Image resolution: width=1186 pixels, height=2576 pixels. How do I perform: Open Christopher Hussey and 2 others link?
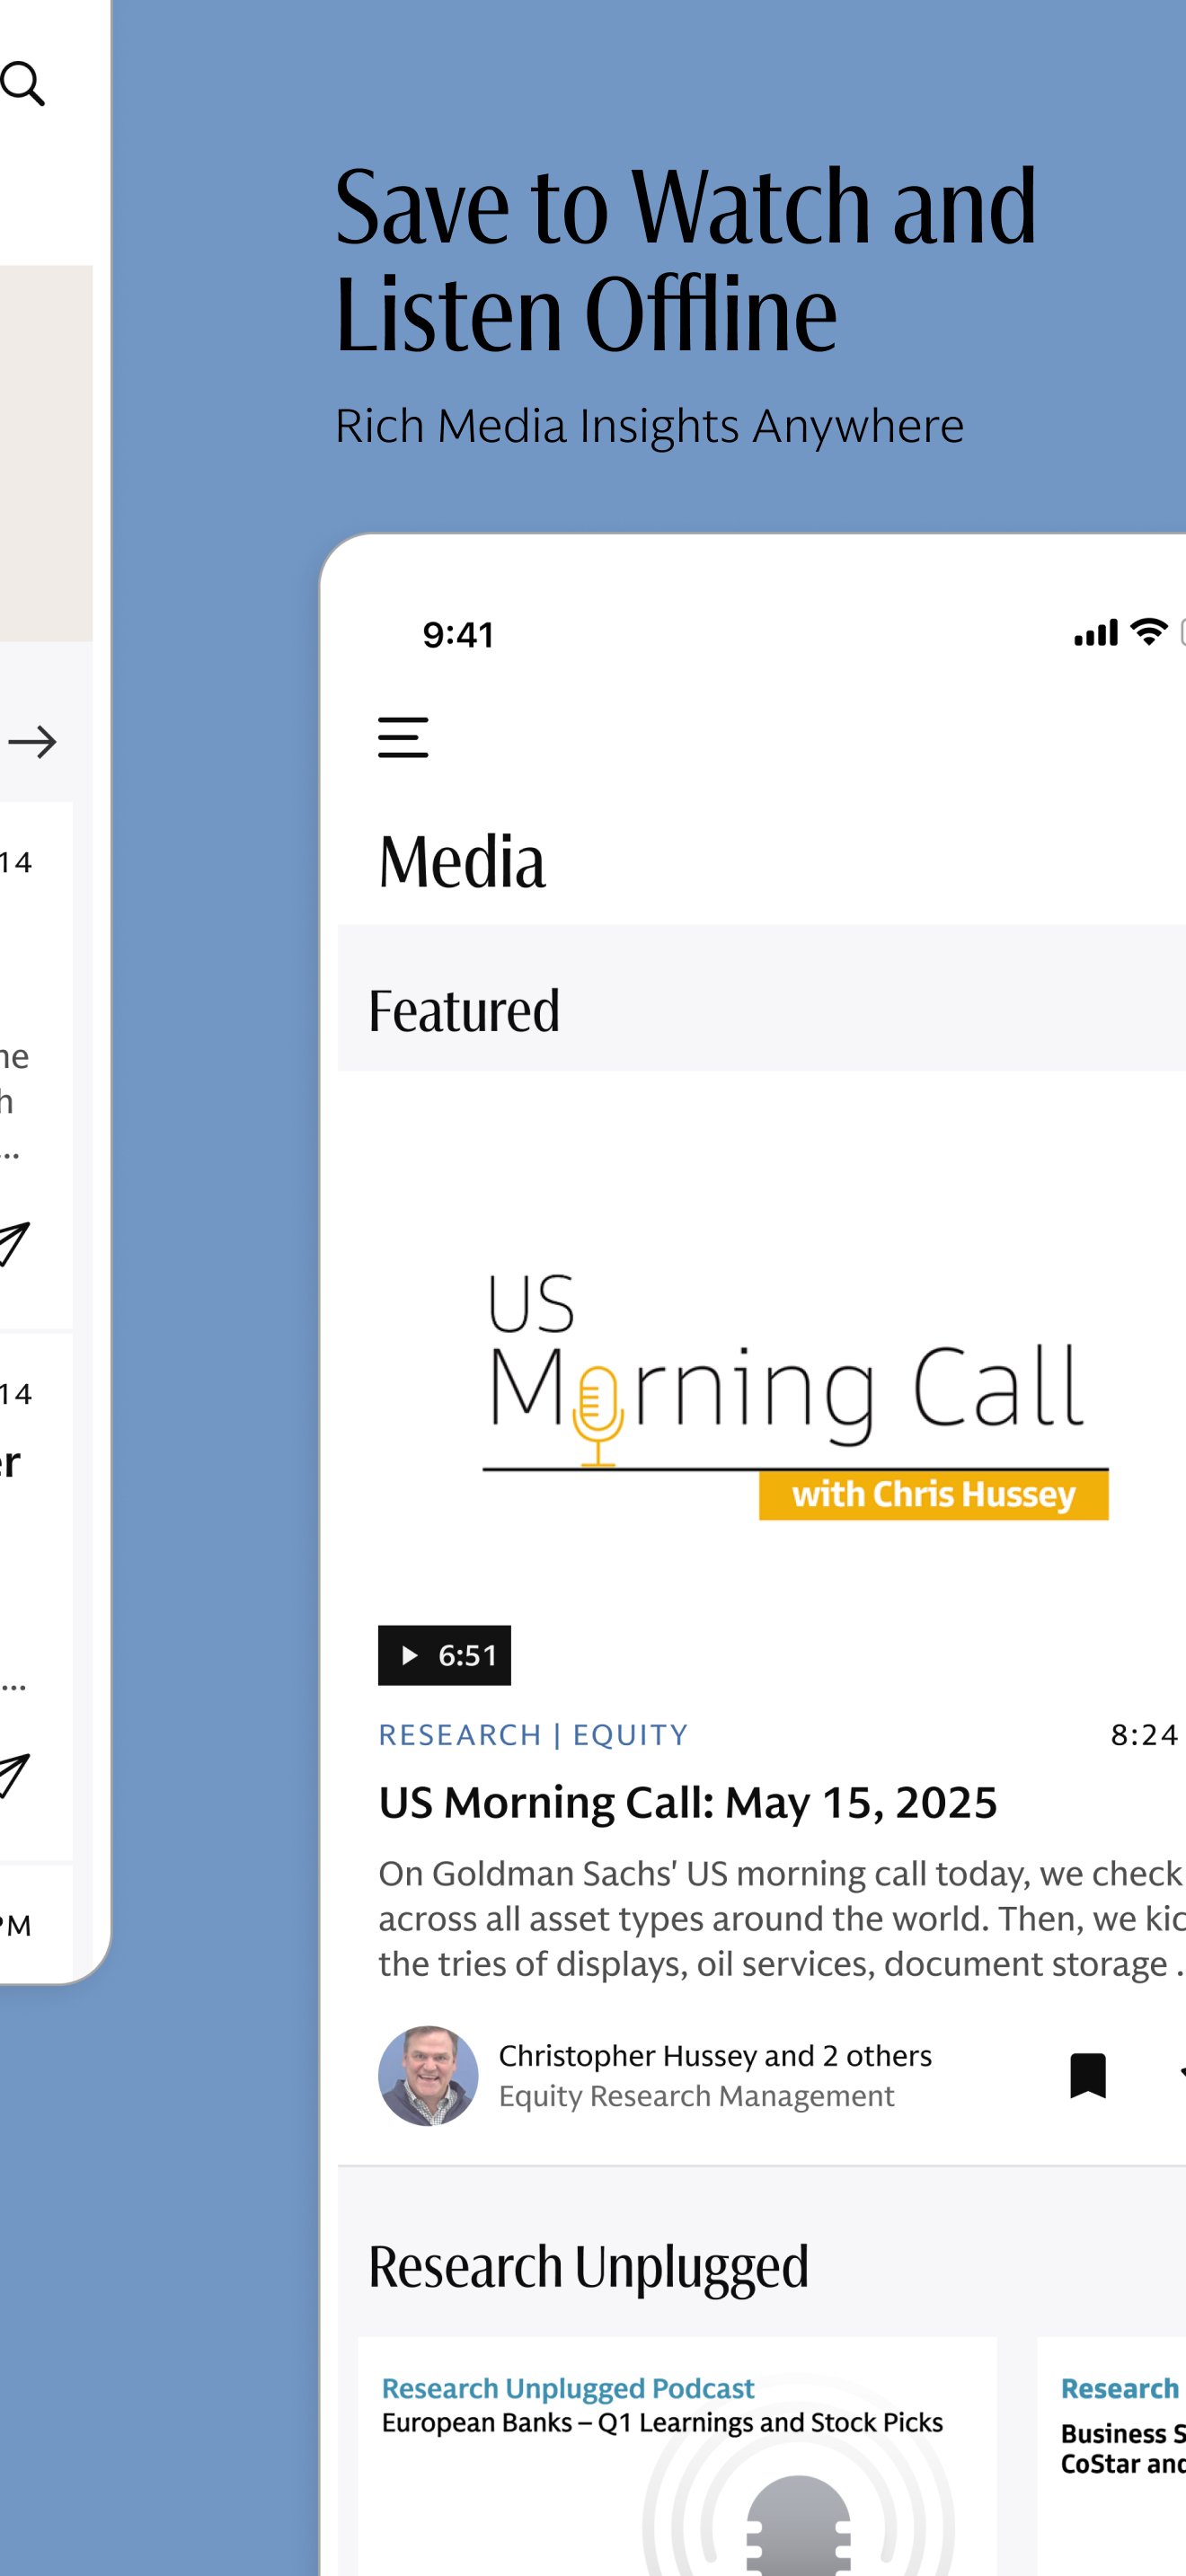click(715, 2055)
